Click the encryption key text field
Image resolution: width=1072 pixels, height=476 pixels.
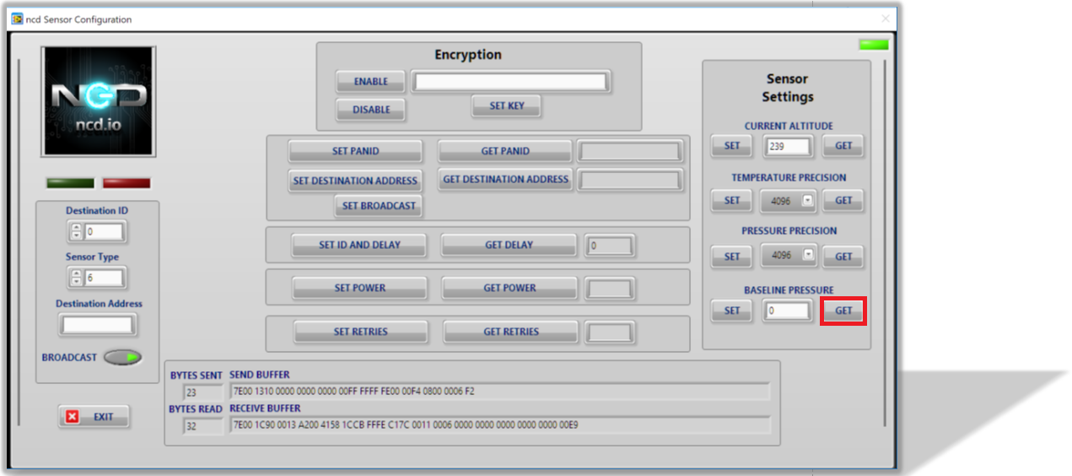coord(510,82)
